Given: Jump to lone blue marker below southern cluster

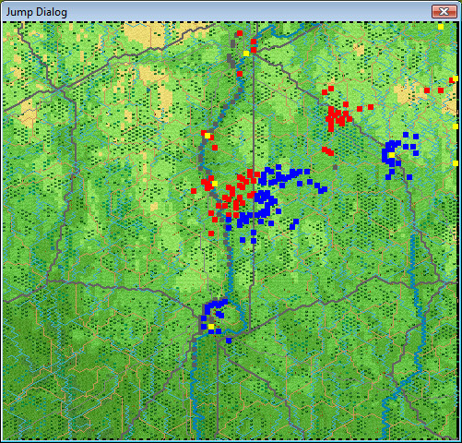Looking at the screenshot, I should click(229, 341).
